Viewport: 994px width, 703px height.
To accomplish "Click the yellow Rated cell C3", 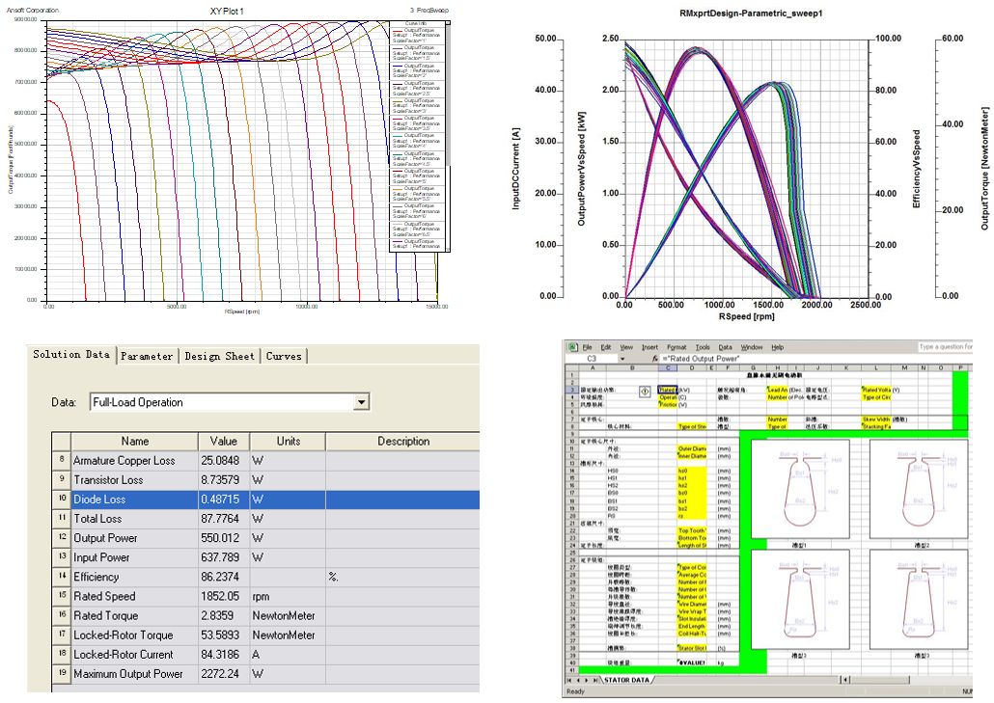I will [668, 391].
